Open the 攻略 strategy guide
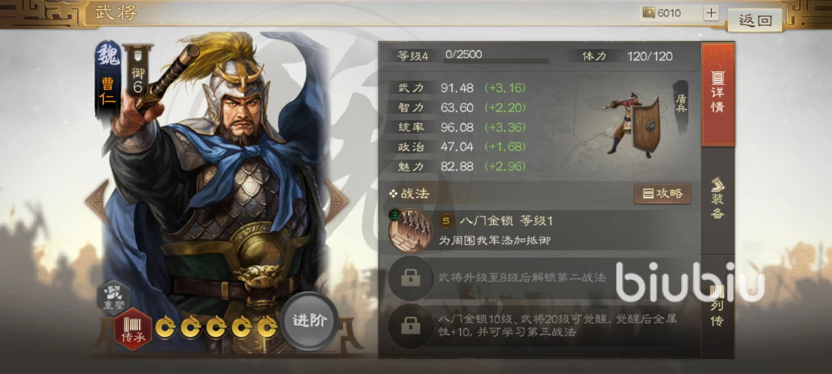 pos(662,193)
